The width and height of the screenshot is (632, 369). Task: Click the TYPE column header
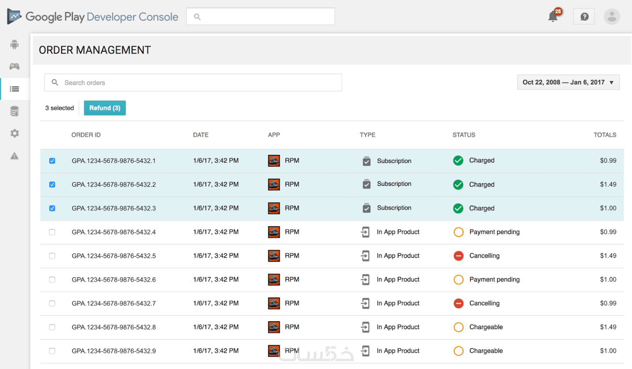[x=367, y=135]
